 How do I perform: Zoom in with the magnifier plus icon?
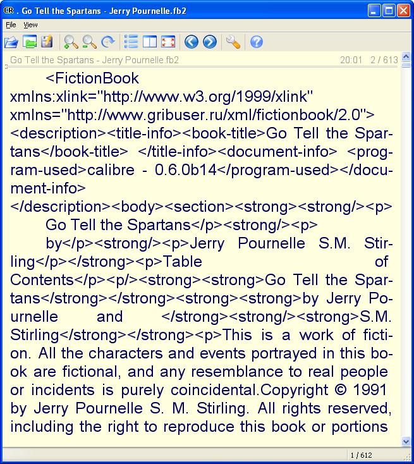point(71,42)
